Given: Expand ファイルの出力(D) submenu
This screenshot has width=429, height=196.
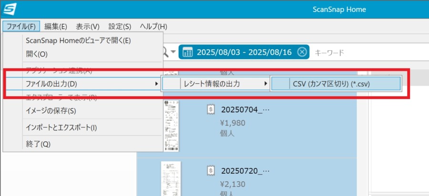Looking at the screenshot, I should tap(83, 84).
